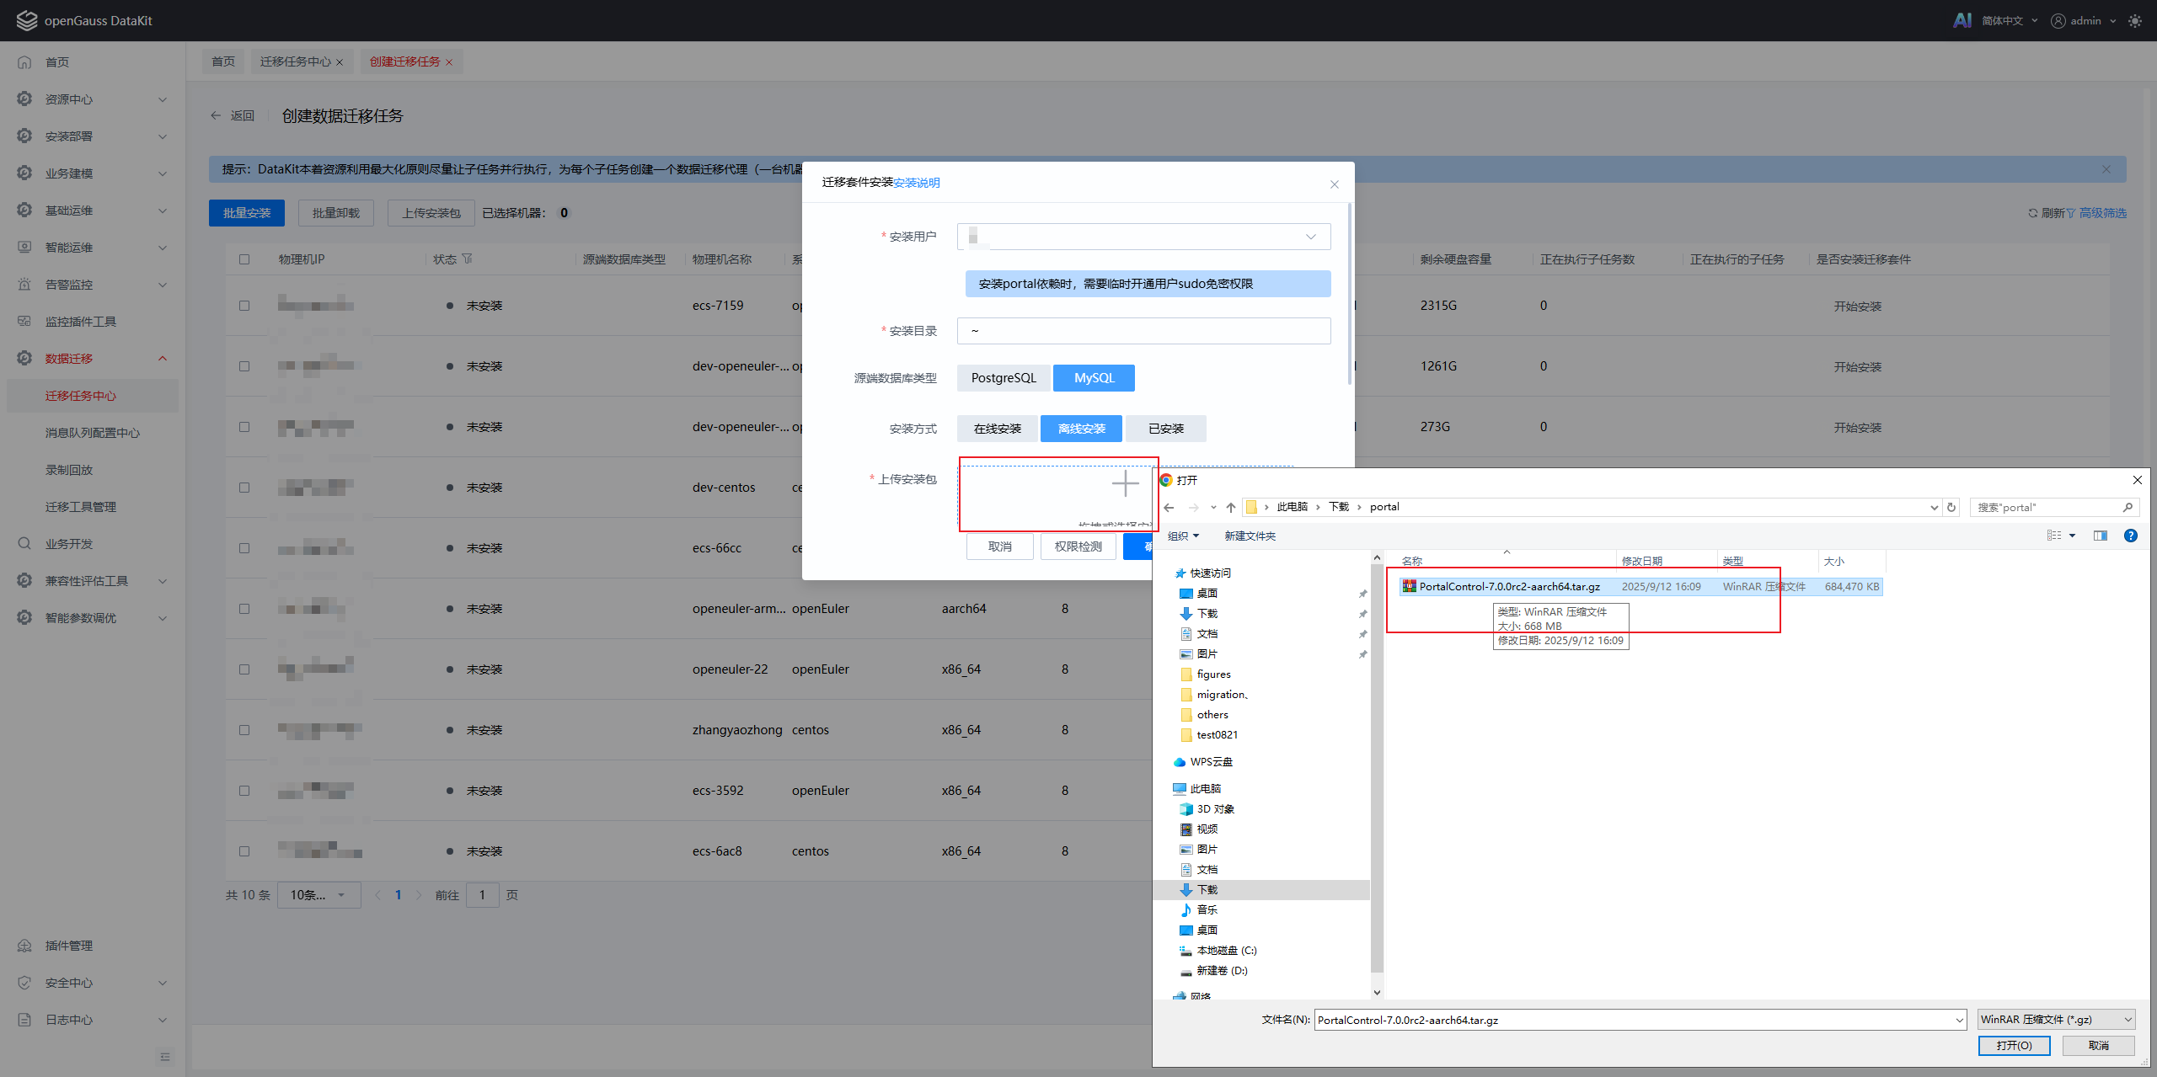Open 消息队列配置中心 in the sidebar
This screenshot has width=2157, height=1077.
[93, 433]
